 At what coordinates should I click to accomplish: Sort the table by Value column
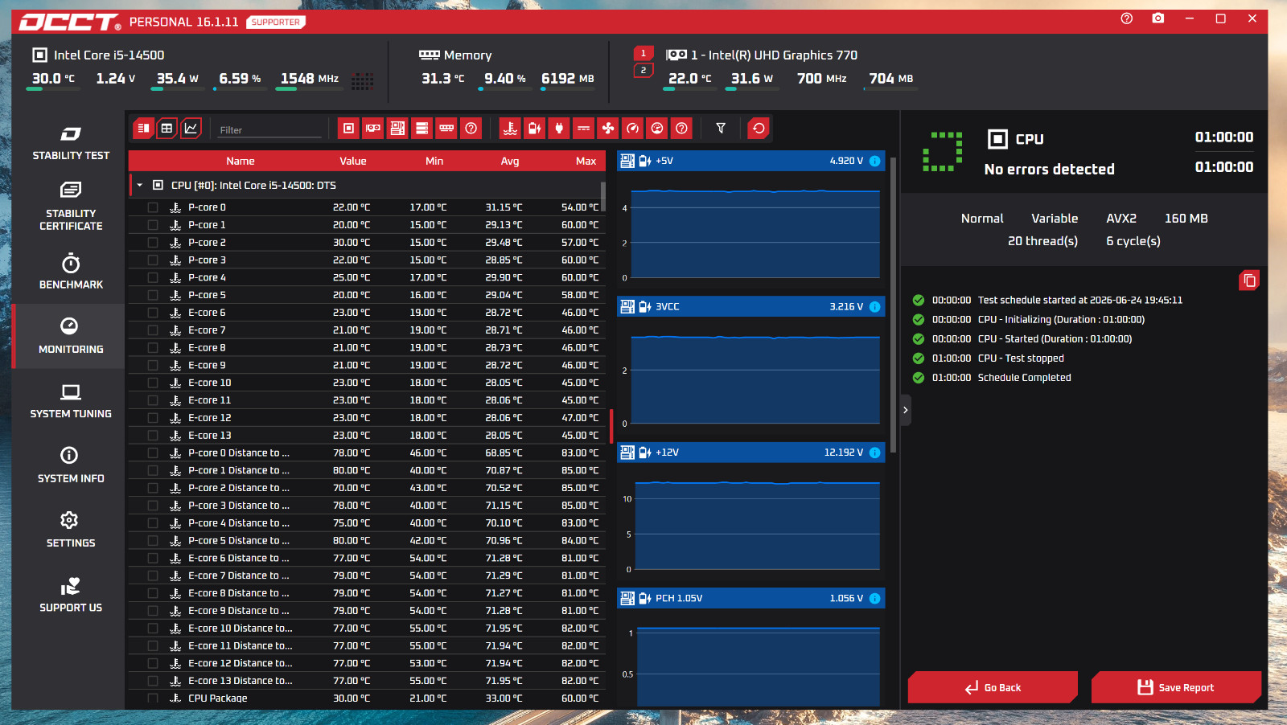[x=352, y=161]
